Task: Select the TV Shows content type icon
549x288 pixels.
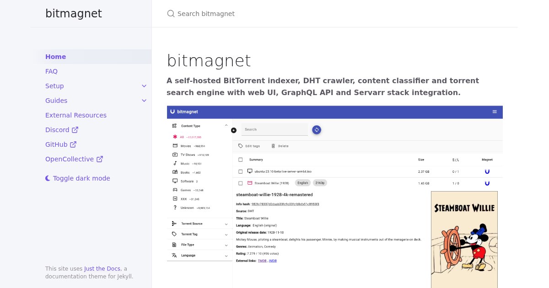Action: click(x=175, y=155)
